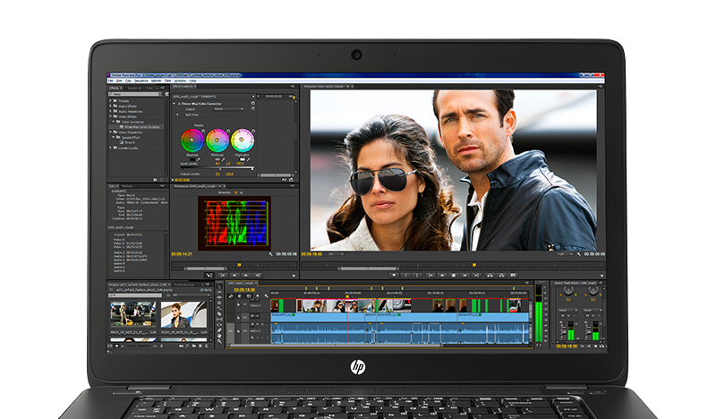Click the Shadows eyedropper icon
The image size is (716, 419).
pos(198,159)
